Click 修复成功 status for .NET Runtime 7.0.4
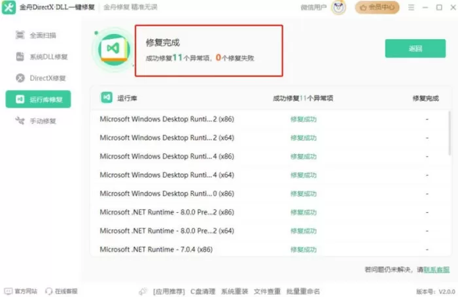 (304, 249)
